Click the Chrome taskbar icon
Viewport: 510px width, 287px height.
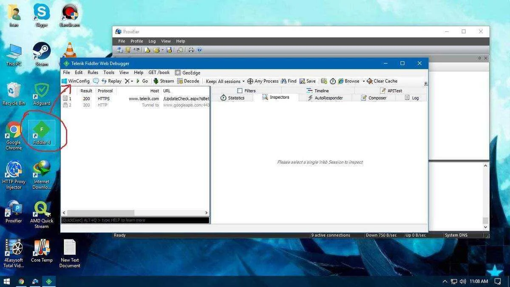[x=21, y=281]
